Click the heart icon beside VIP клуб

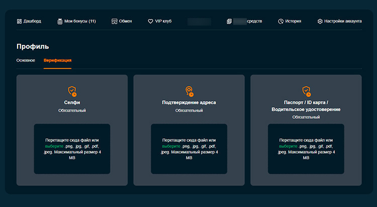pos(150,22)
